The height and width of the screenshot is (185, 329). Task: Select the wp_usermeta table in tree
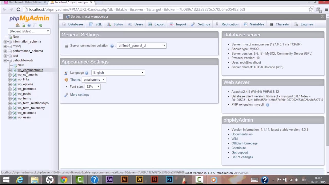point(27,113)
